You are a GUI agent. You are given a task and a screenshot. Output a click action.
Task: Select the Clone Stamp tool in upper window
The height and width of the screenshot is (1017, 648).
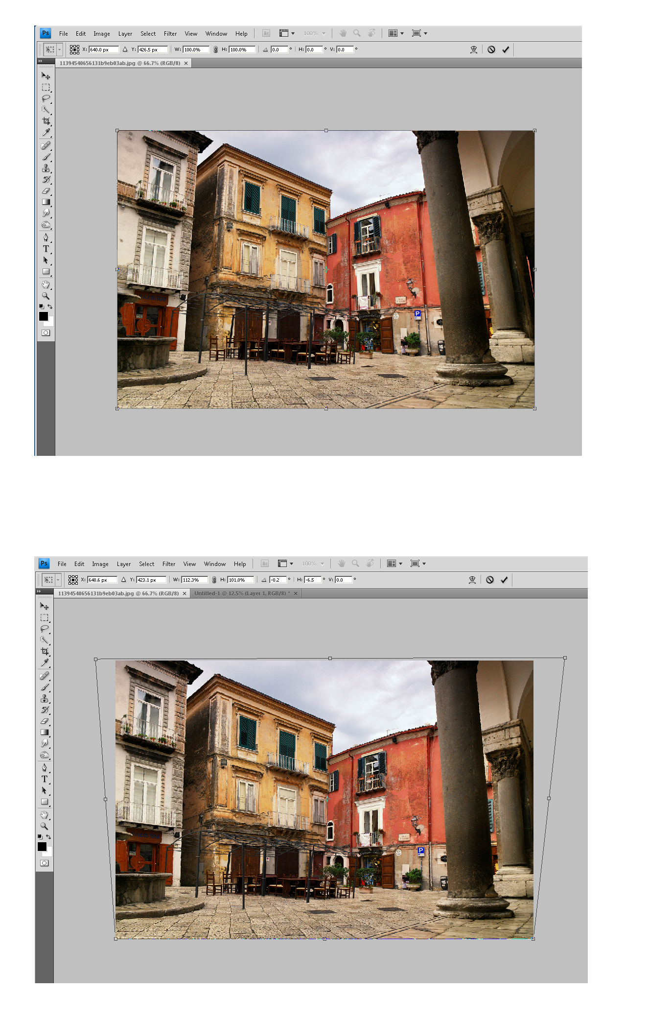(46, 168)
